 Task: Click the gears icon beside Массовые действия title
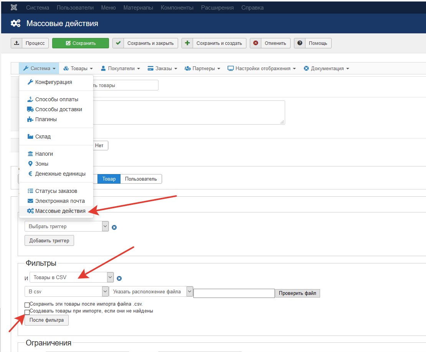point(15,23)
